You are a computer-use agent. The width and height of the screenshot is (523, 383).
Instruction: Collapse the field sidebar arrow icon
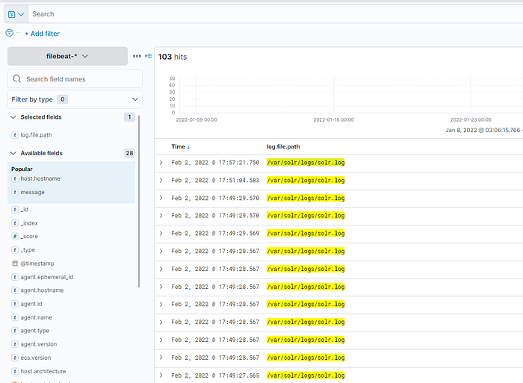tap(149, 56)
